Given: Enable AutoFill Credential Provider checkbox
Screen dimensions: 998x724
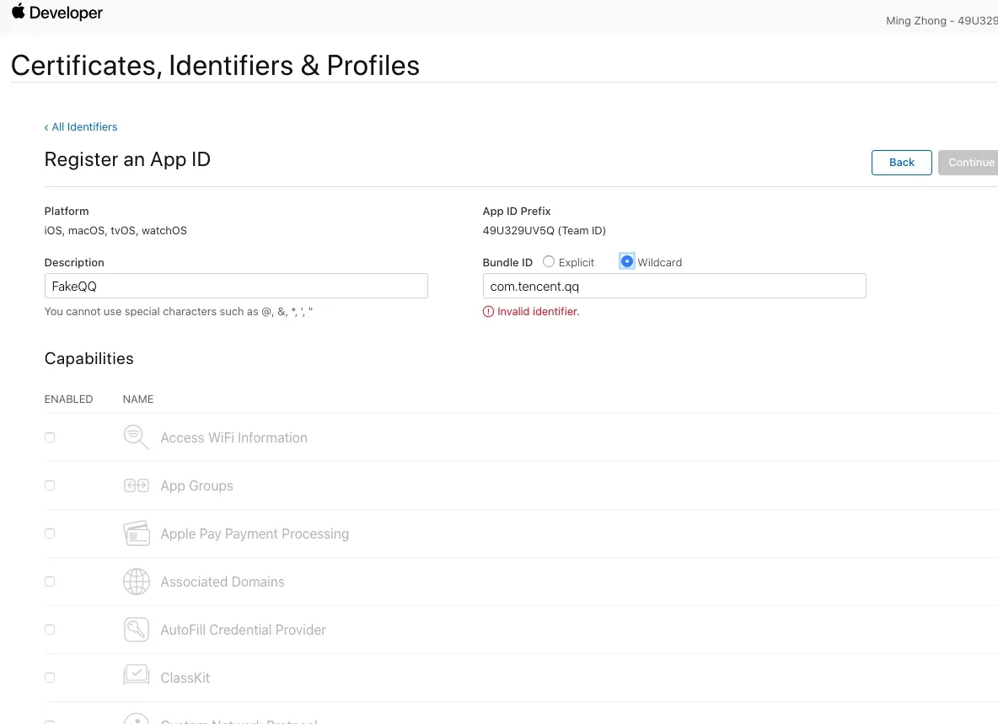Looking at the screenshot, I should [x=50, y=630].
